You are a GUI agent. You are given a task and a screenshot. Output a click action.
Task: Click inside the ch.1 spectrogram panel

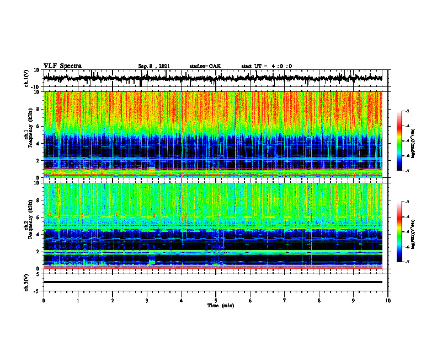coord(212,134)
